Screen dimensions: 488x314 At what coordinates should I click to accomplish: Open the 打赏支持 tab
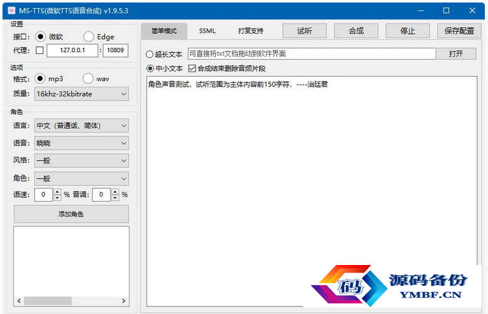[x=250, y=31]
